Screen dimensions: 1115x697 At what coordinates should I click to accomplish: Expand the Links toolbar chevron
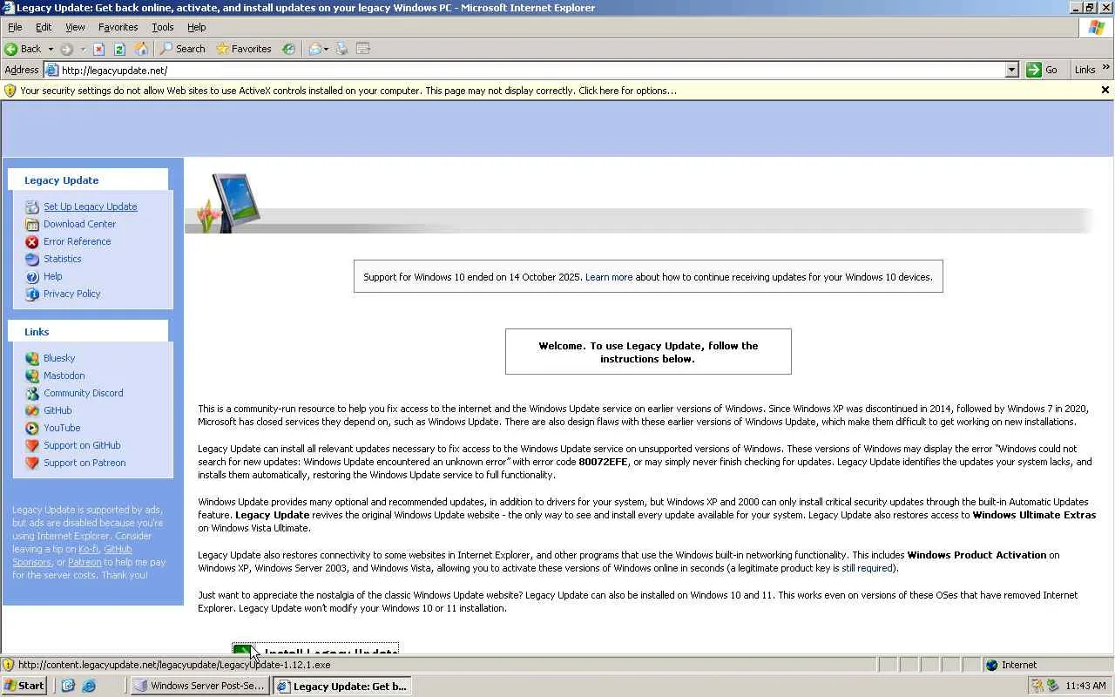tap(1106, 68)
